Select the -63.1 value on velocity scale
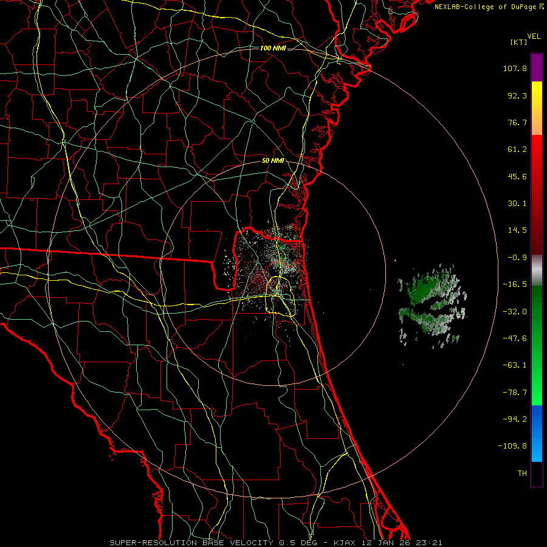The width and height of the screenshot is (547, 547). [515, 365]
